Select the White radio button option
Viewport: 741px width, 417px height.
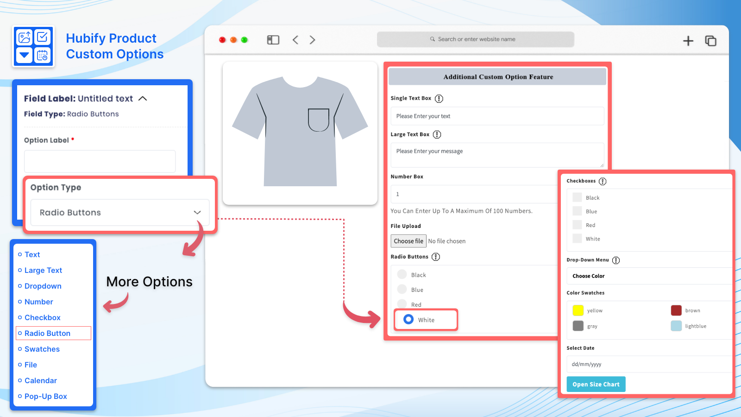coord(408,319)
